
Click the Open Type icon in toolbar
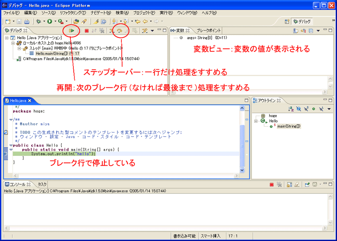tap(76, 21)
